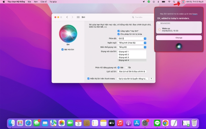
Task: Launch FaceTime from the Dock
Action: 70,123
